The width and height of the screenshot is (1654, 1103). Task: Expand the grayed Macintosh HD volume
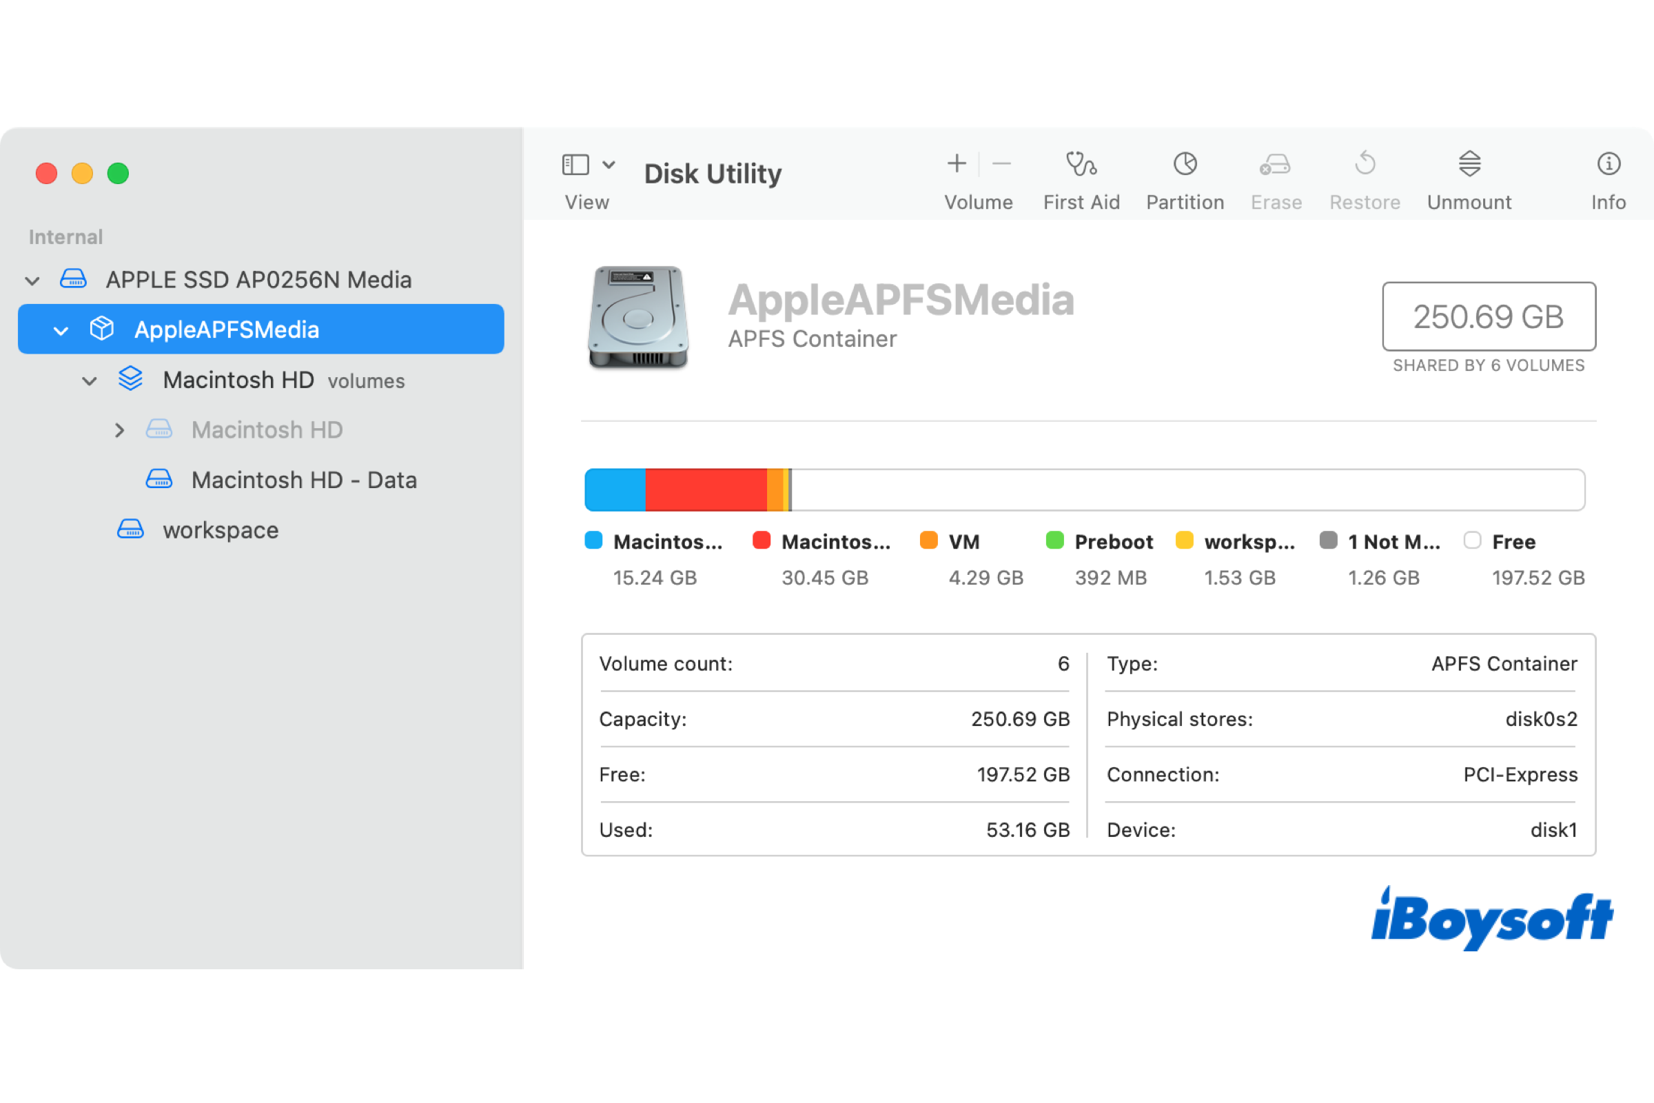click(118, 429)
